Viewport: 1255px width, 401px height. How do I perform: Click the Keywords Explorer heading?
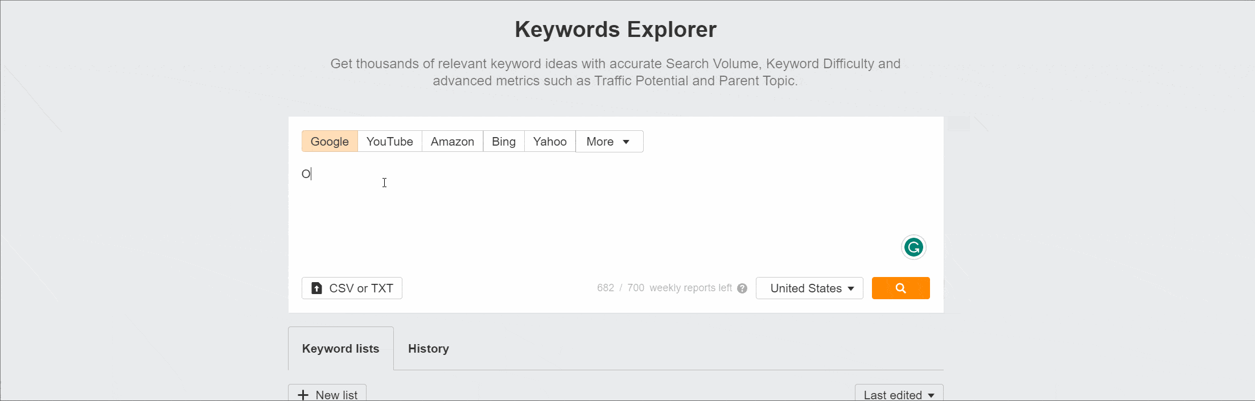pos(616,30)
